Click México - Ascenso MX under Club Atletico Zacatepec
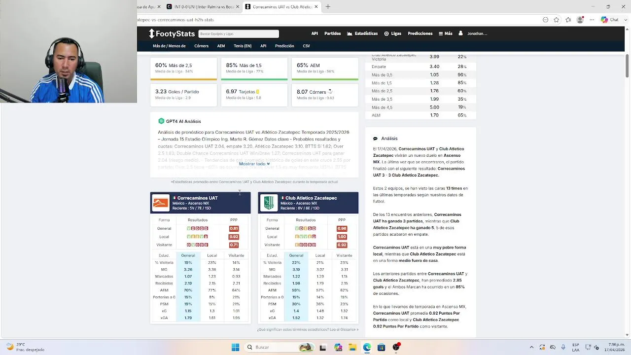The width and height of the screenshot is (631, 355). [x=298, y=203]
